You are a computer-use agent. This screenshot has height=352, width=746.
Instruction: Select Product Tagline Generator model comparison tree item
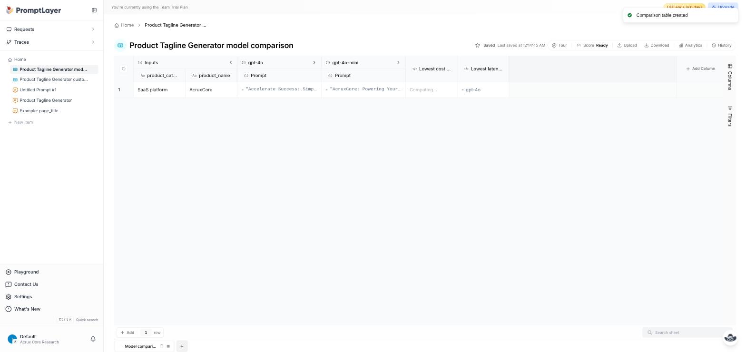coord(54,69)
